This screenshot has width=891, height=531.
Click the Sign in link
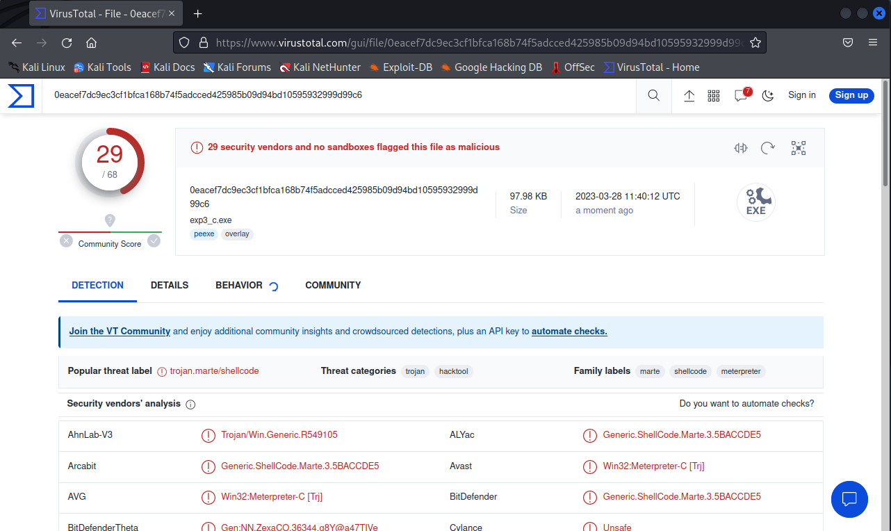tap(802, 95)
